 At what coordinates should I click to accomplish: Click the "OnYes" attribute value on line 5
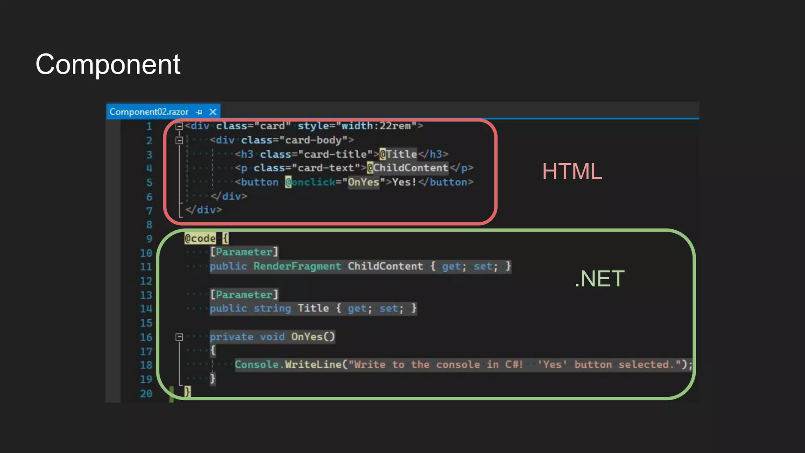click(364, 182)
